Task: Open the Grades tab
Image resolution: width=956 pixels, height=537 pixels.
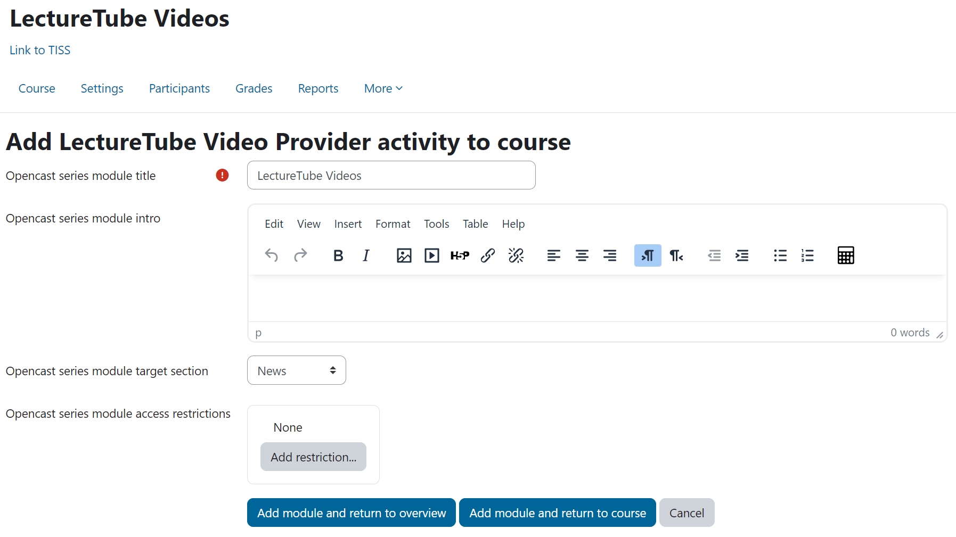Action: [x=254, y=88]
